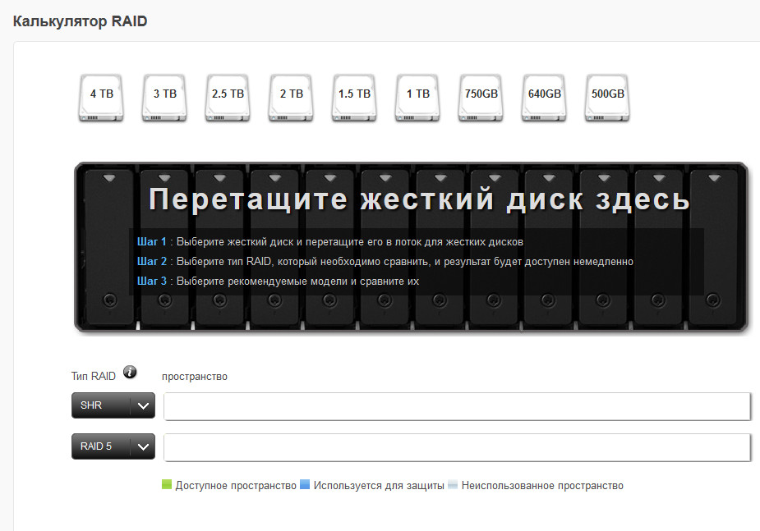Select the 1.5 TB disk icon
The height and width of the screenshot is (531, 760).
click(354, 98)
